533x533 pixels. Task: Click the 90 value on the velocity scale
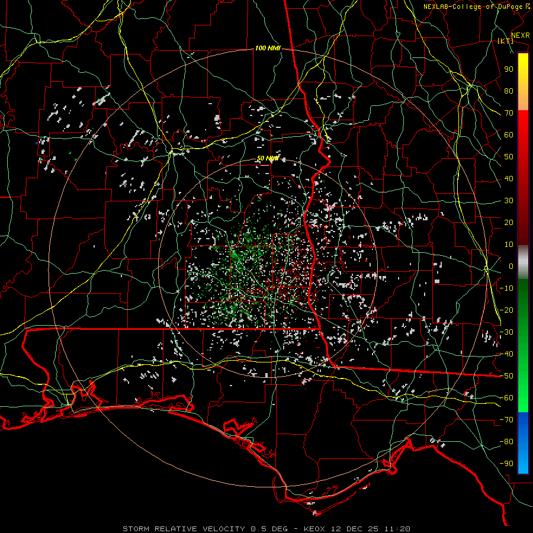pos(509,69)
